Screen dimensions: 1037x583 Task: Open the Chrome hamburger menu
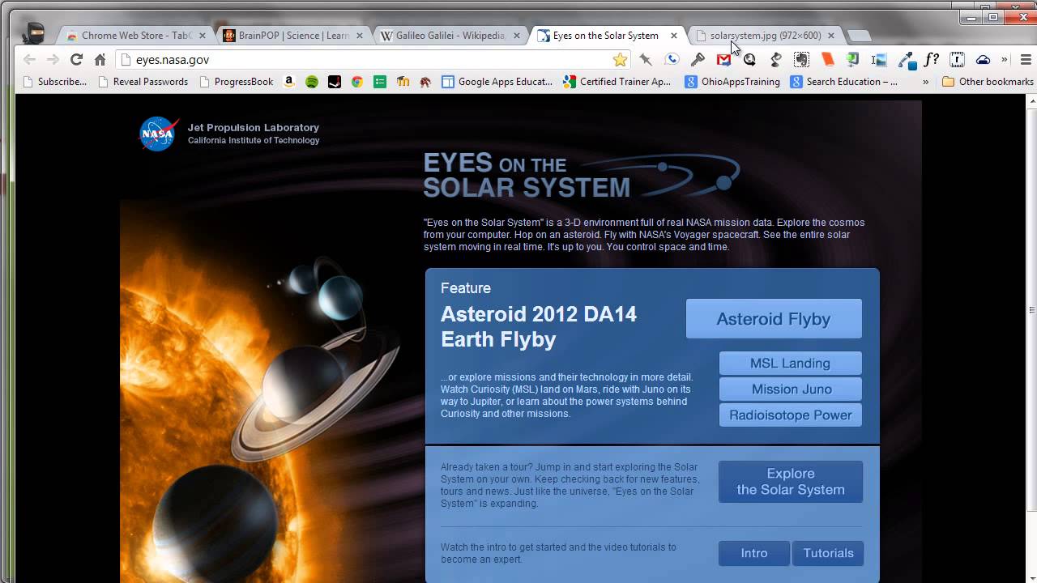pos(1026,59)
